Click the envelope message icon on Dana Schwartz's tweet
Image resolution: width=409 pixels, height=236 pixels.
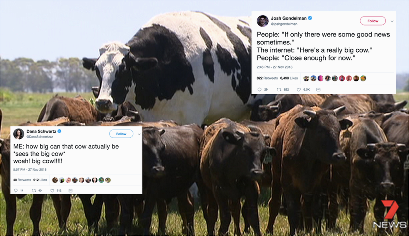point(70,191)
